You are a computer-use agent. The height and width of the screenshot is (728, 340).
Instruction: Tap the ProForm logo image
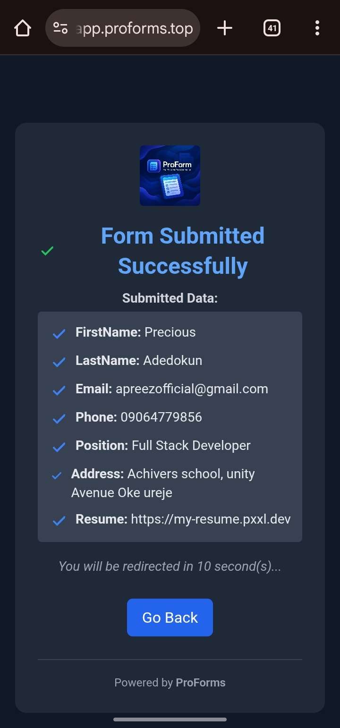pyautogui.click(x=170, y=176)
